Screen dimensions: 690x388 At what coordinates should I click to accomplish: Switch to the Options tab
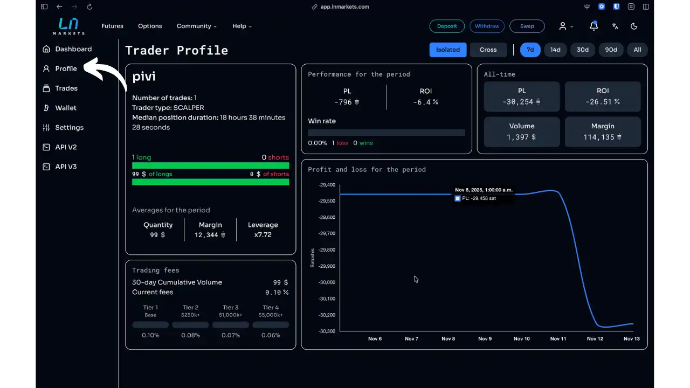point(150,26)
